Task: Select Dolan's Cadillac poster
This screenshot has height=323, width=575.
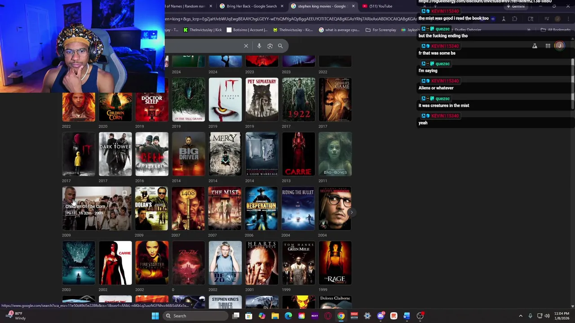Action: 152,209
